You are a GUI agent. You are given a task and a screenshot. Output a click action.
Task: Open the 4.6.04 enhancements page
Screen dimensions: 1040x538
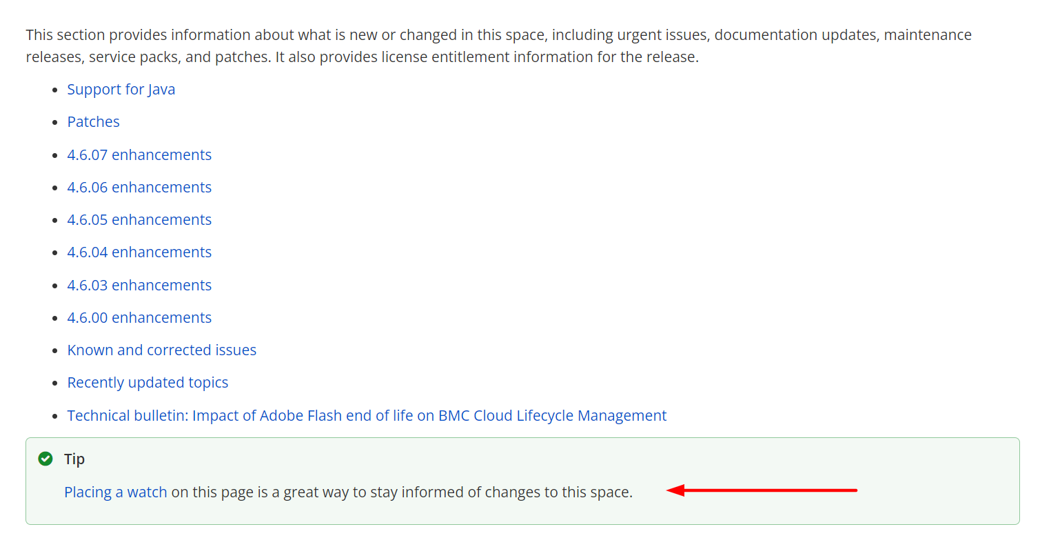click(139, 252)
